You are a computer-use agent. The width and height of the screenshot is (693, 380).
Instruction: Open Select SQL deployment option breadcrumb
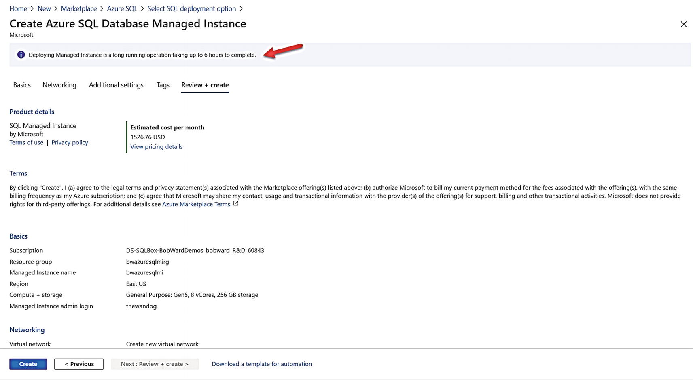(191, 8)
